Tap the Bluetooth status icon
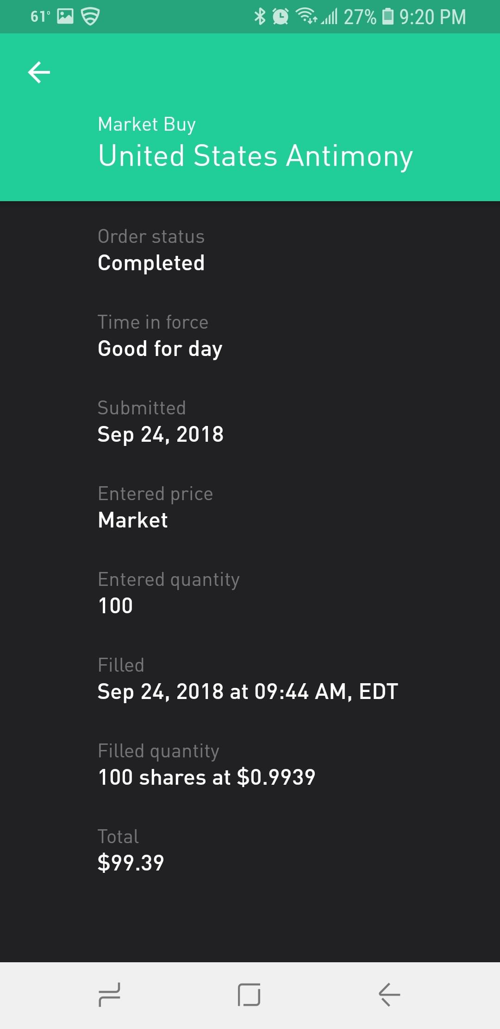The width and height of the screenshot is (500, 1029). tap(260, 17)
